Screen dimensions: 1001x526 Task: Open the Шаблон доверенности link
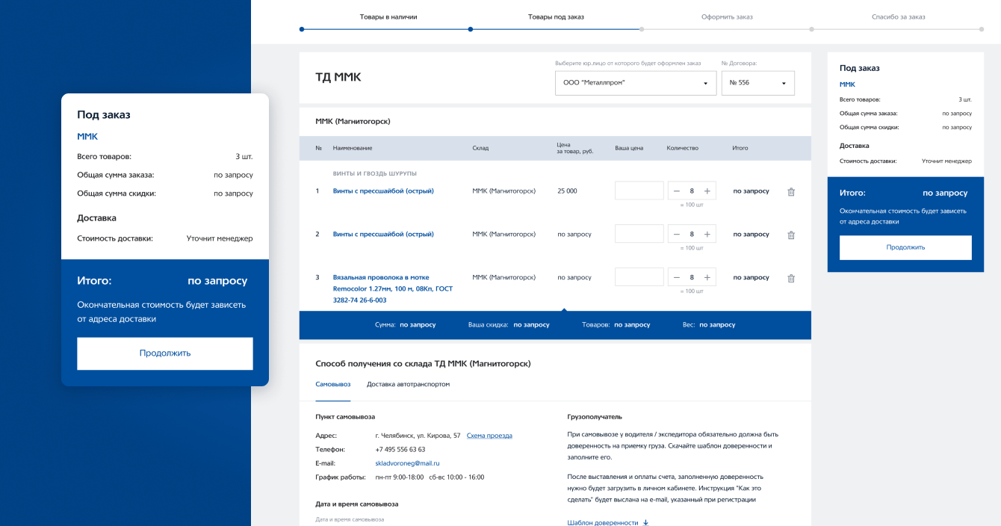(603, 523)
